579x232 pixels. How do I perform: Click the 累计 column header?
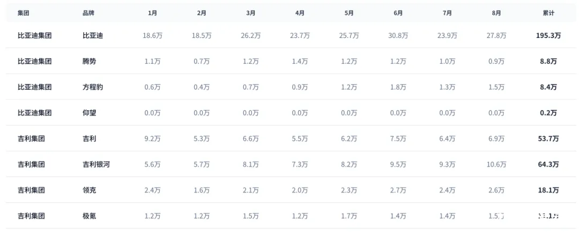[x=548, y=12]
